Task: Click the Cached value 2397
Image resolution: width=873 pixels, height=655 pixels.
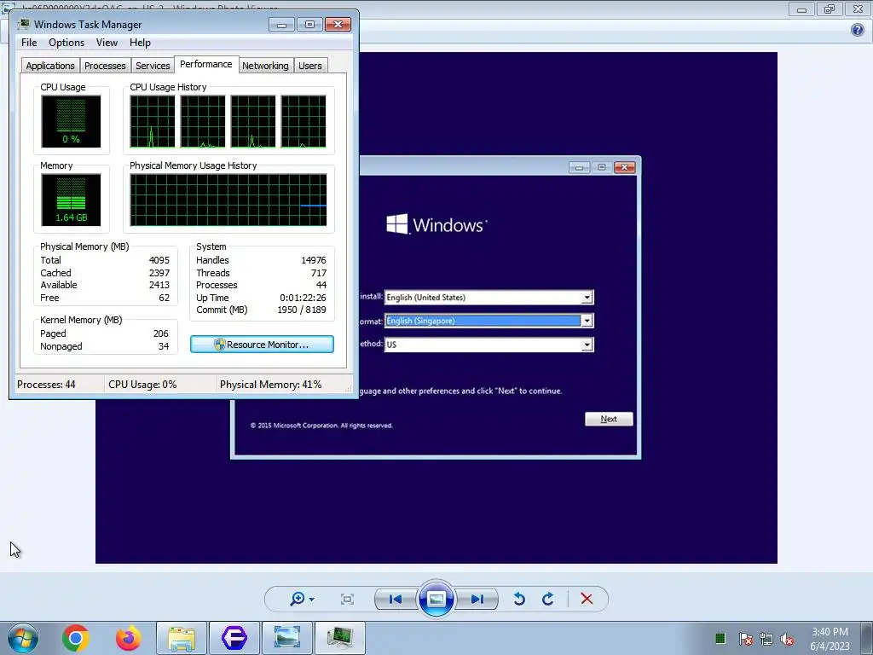Action: tap(159, 273)
